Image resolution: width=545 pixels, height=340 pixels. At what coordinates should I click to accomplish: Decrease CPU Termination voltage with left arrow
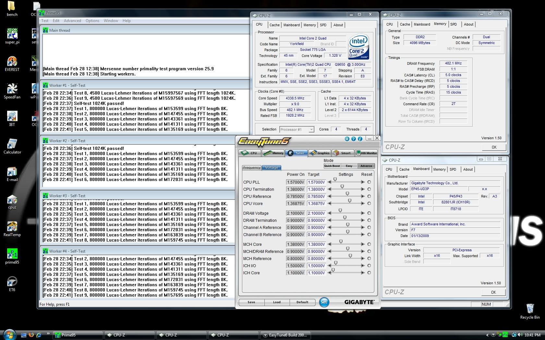329,189
